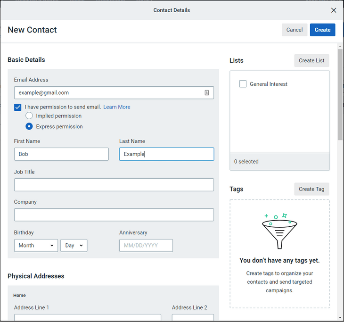The height and width of the screenshot is (322, 344).
Task: Click the scrollbar up arrow
Action: coord(340,46)
